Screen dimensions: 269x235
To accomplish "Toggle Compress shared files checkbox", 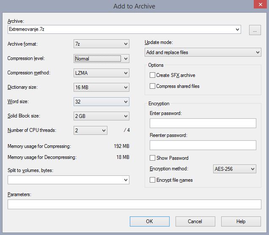I will tap(153, 86).
